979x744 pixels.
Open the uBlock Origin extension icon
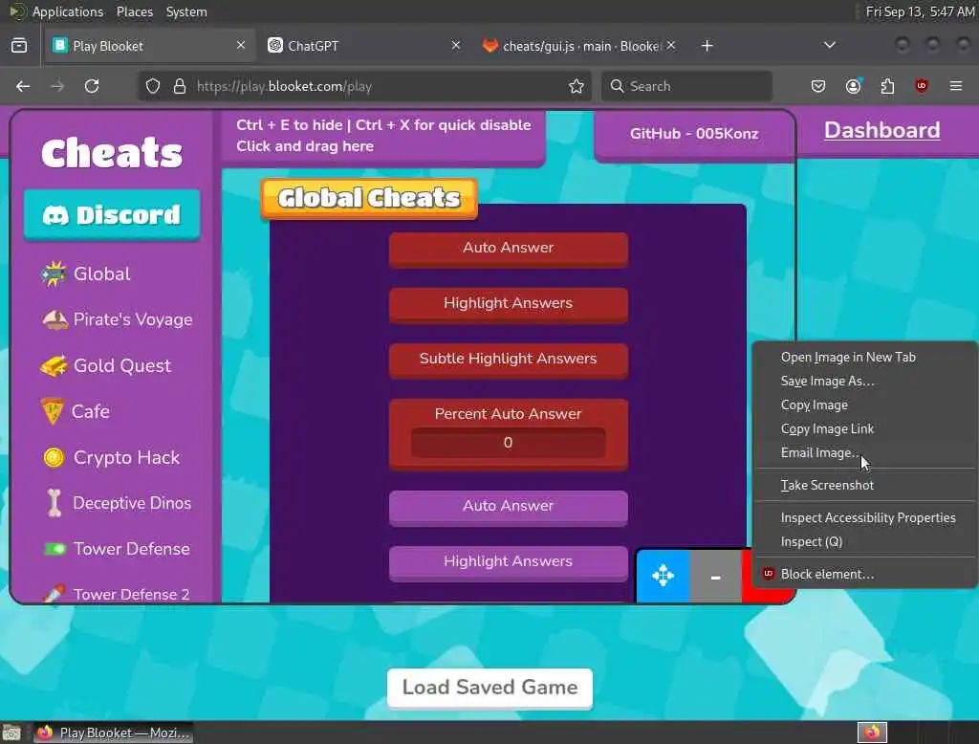(921, 86)
